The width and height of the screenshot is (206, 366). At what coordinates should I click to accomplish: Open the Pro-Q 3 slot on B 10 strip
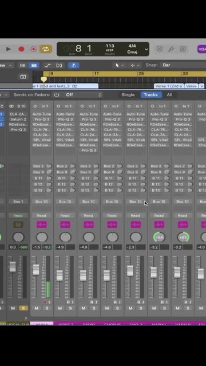coord(18,130)
